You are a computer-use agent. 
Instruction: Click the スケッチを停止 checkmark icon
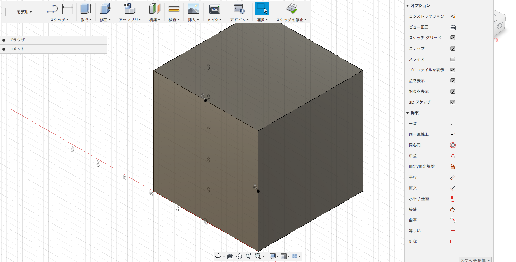pyautogui.click(x=291, y=9)
